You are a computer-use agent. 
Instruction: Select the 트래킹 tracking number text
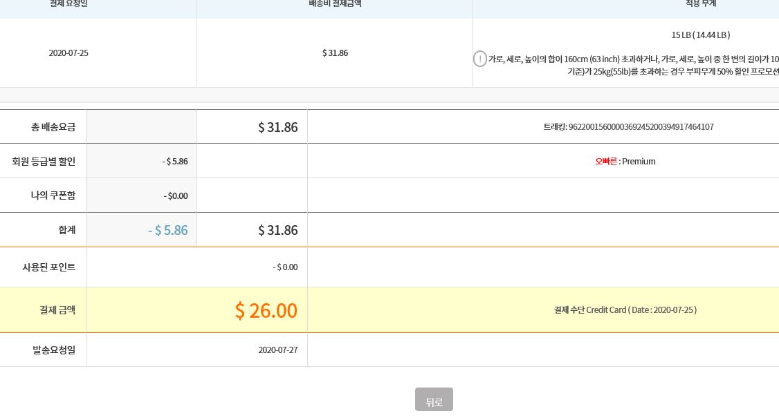[x=628, y=127]
